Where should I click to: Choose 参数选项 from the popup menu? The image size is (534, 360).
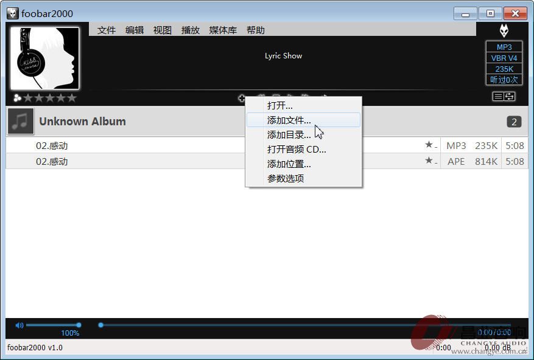tap(303, 178)
